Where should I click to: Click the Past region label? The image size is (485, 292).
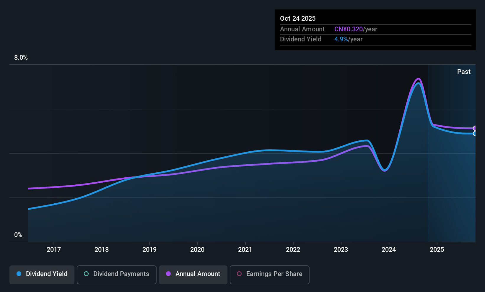click(464, 72)
